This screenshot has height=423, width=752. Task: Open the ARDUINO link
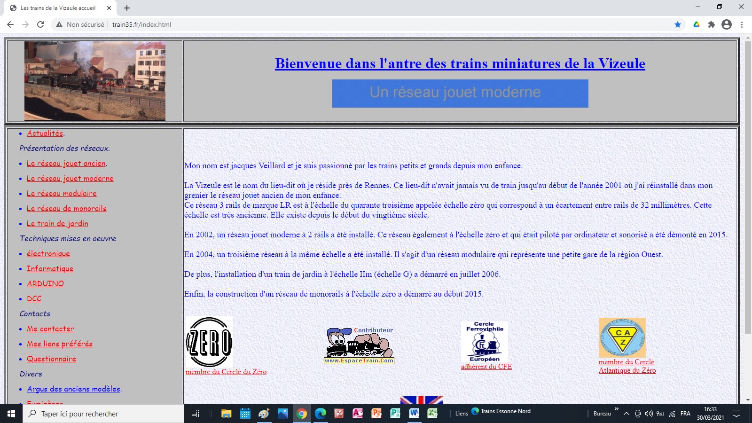[46, 284]
